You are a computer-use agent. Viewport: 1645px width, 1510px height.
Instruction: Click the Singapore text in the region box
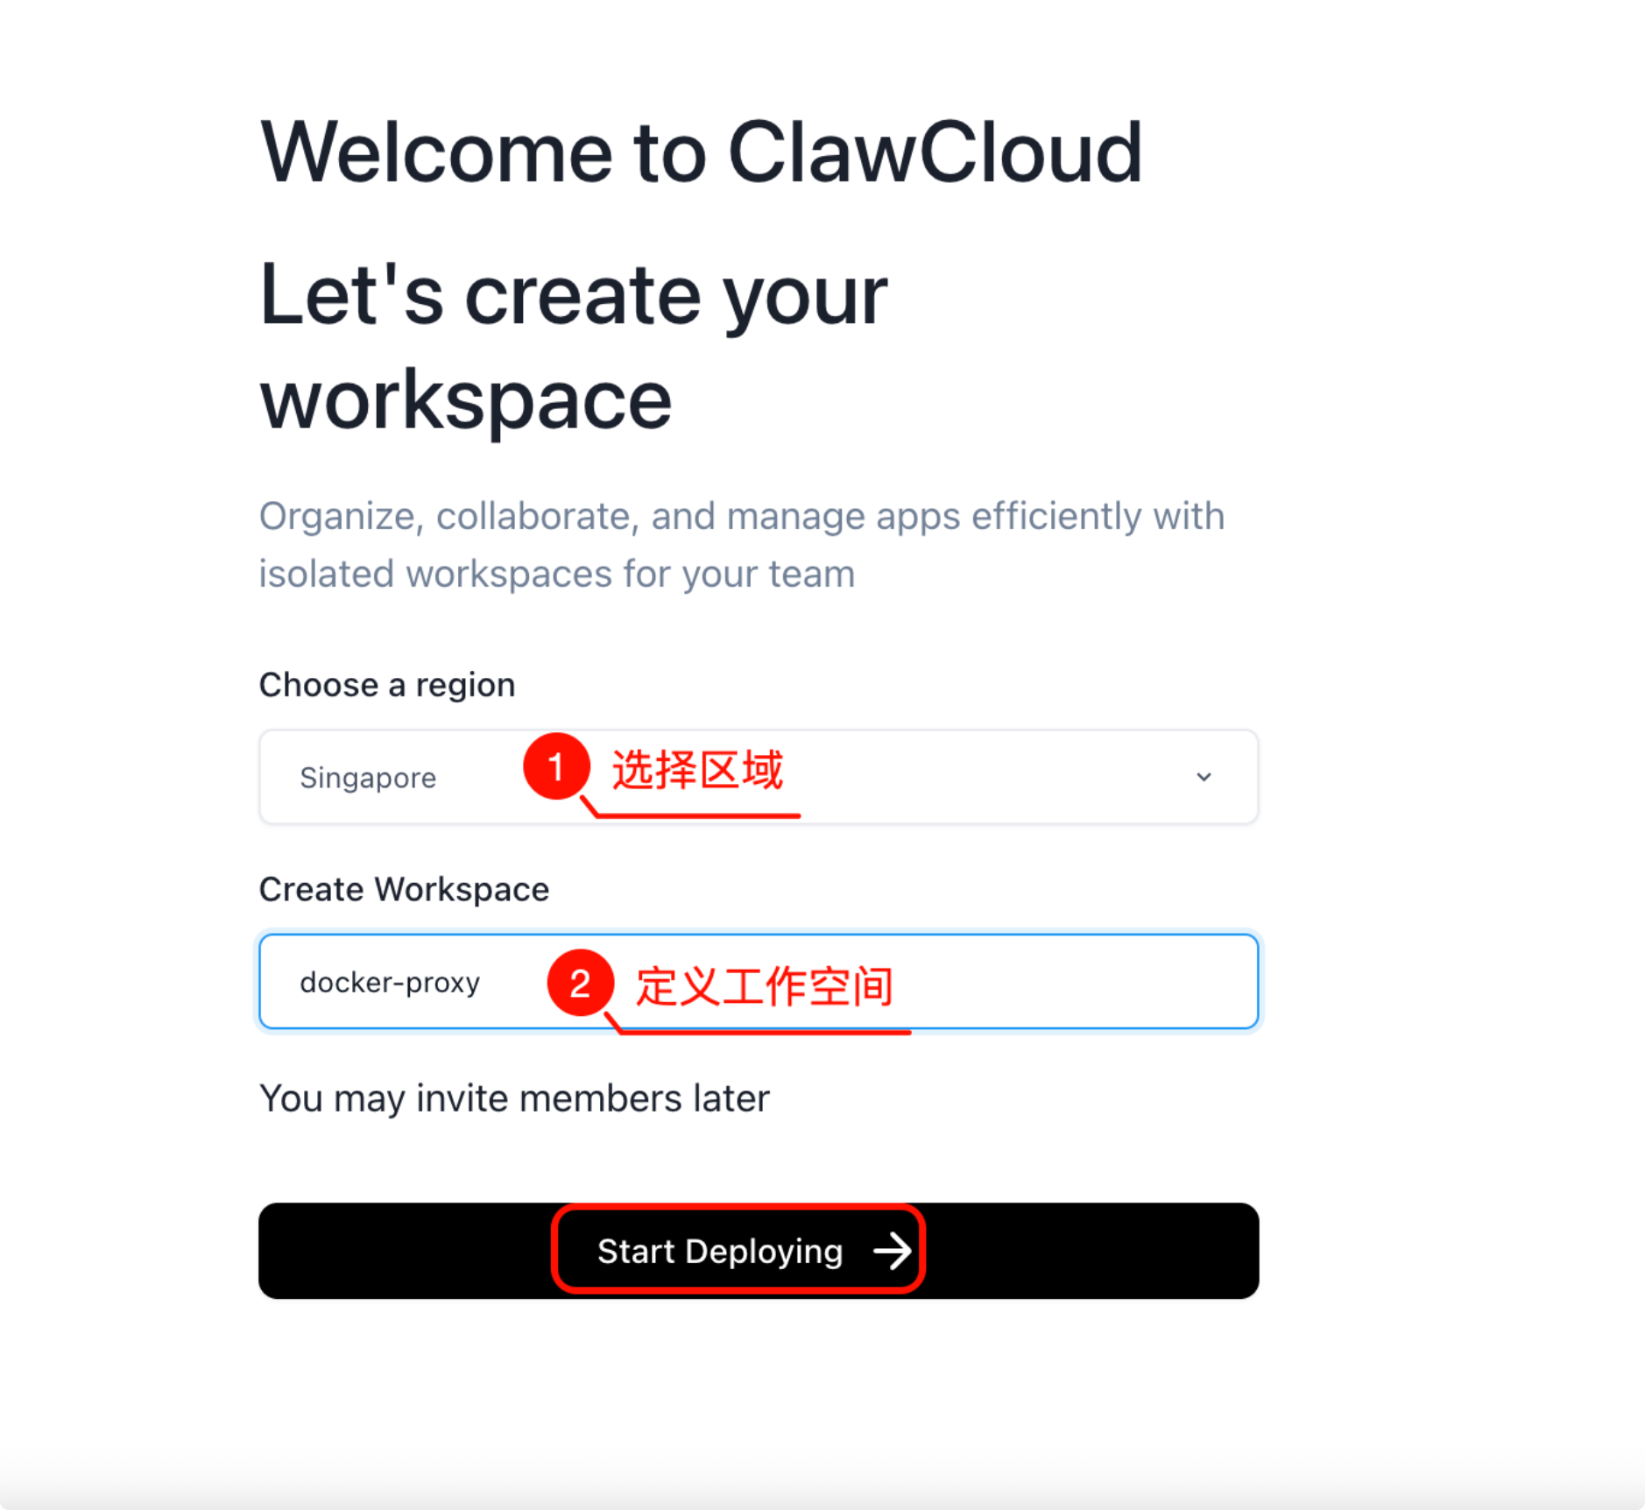click(368, 778)
